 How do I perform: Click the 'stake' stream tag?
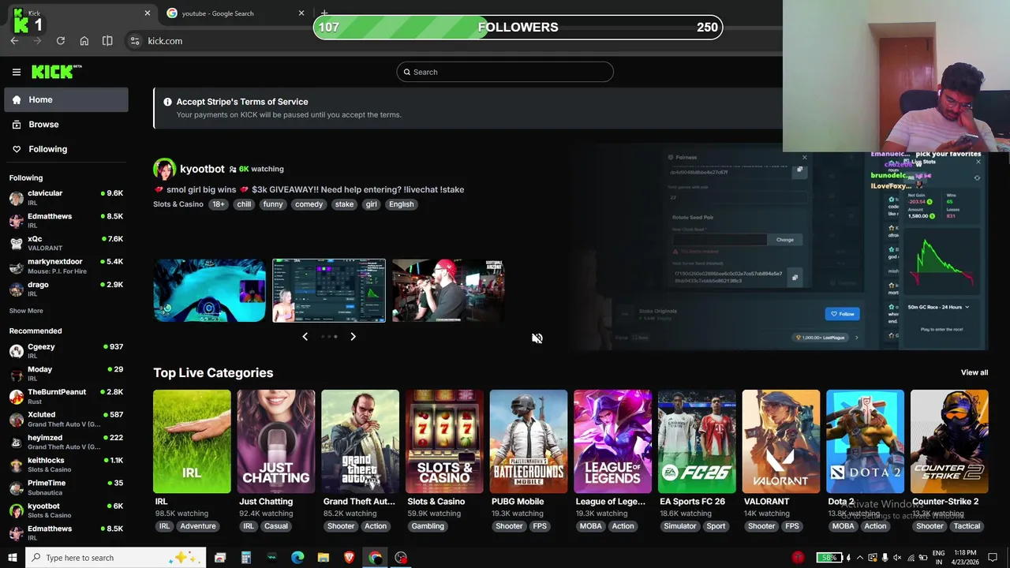344,204
